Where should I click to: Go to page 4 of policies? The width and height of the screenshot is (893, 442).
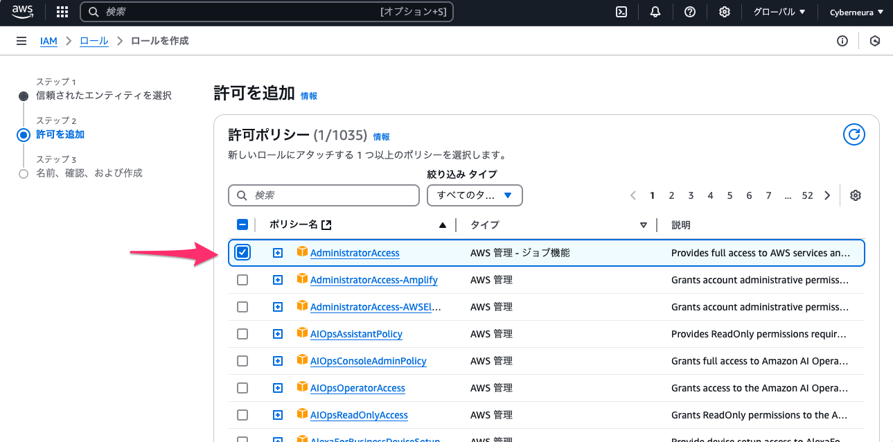coord(710,195)
